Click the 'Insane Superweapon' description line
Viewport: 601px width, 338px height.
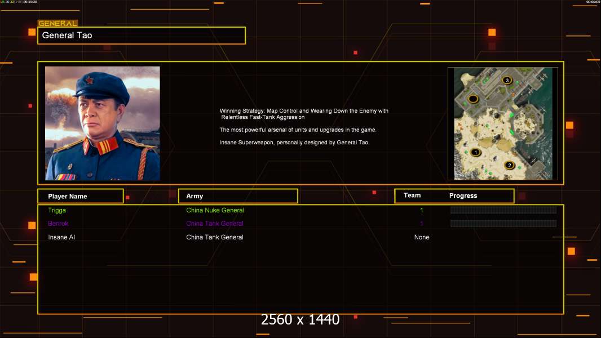[294, 143]
